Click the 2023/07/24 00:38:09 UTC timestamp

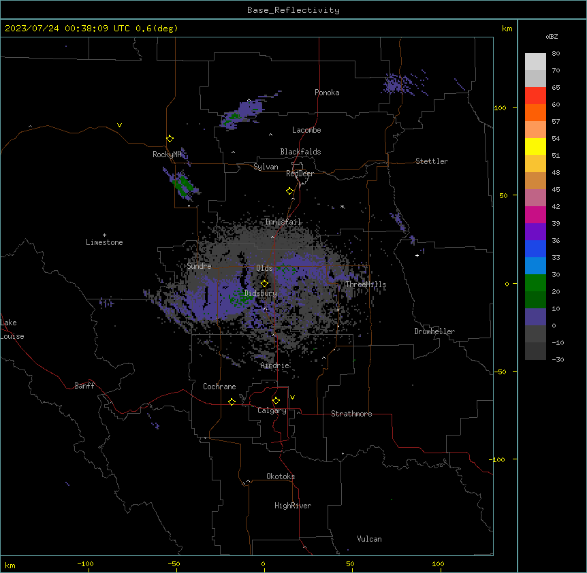pyautogui.click(x=67, y=29)
